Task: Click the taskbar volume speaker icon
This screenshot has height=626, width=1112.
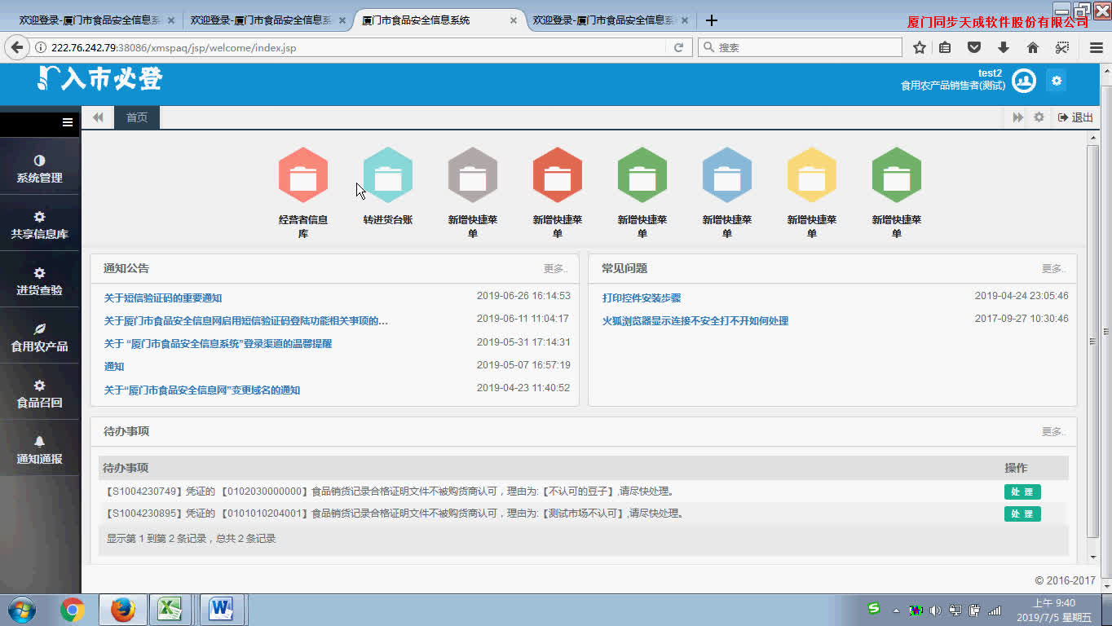Action: (936, 611)
